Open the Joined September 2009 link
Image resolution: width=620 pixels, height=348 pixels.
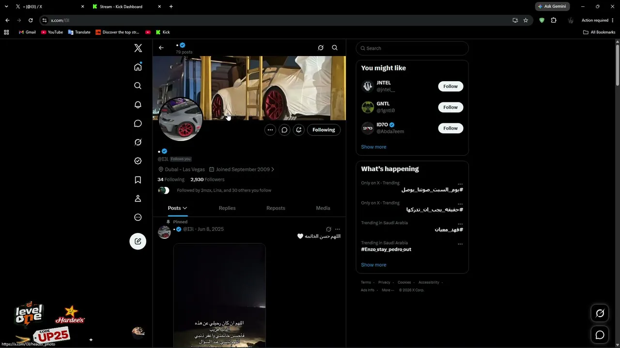[242, 170]
